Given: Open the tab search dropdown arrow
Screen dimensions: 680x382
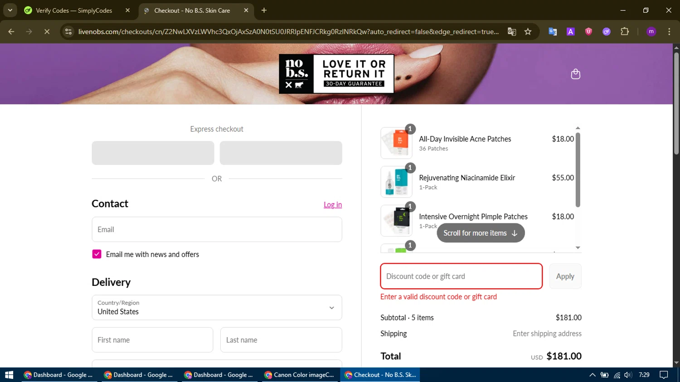Looking at the screenshot, I should pos(10,10).
